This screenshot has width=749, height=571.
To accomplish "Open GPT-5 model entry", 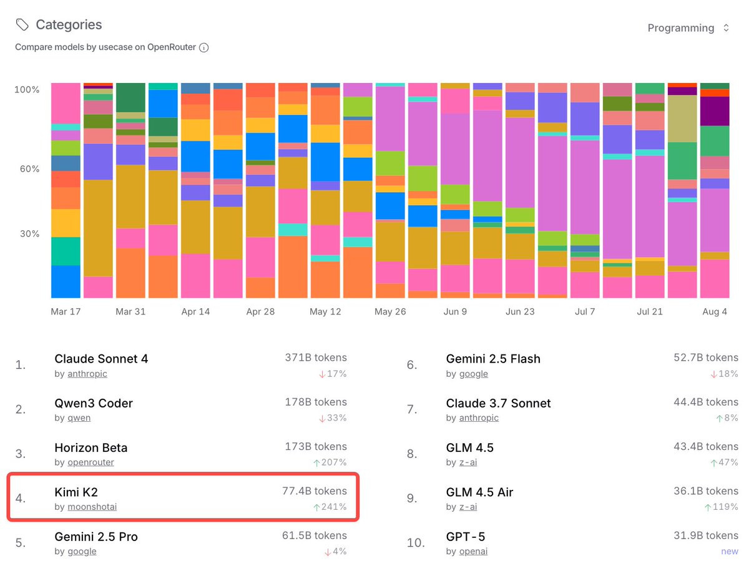I will coord(465,537).
